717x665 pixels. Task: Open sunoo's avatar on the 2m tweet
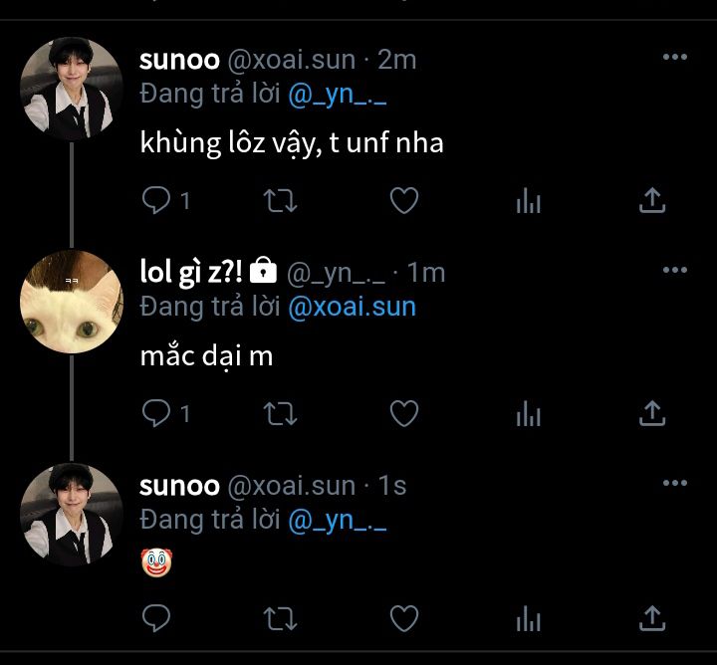point(72,89)
